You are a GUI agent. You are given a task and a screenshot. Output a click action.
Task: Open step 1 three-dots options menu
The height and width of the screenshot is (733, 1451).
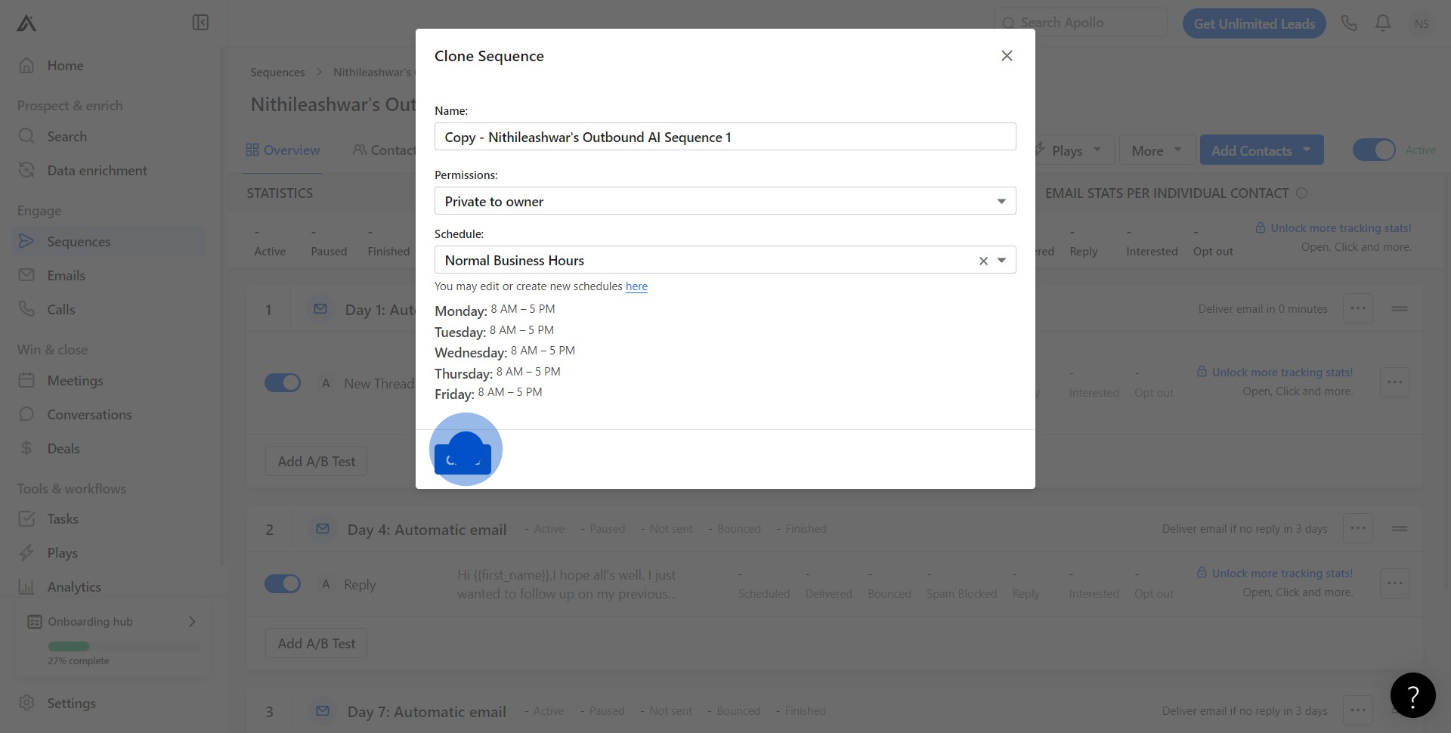(x=1357, y=308)
